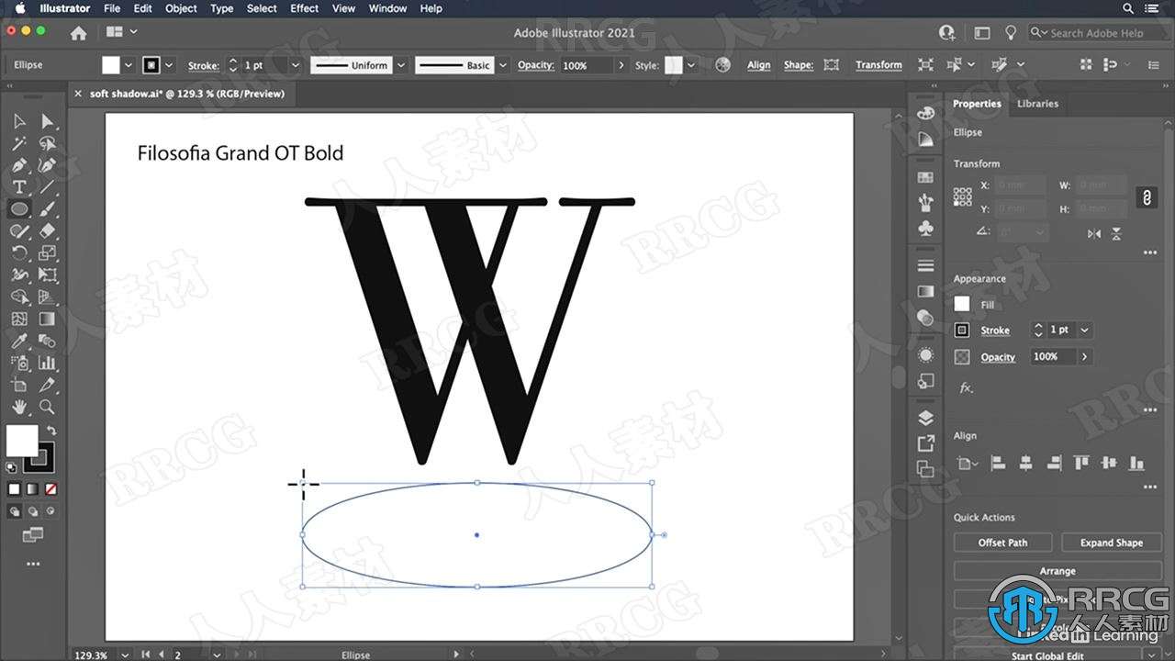
Task: Click the Expand Shape button
Action: click(x=1111, y=543)
